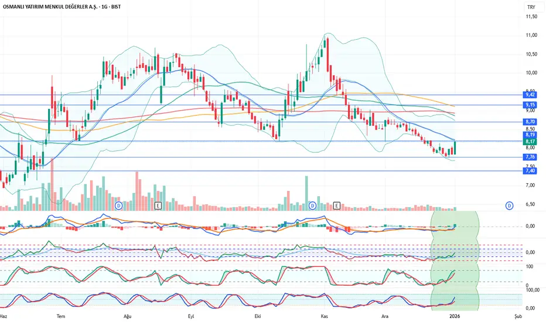Select the 7,40 support line price label

(x=530, y=170)
